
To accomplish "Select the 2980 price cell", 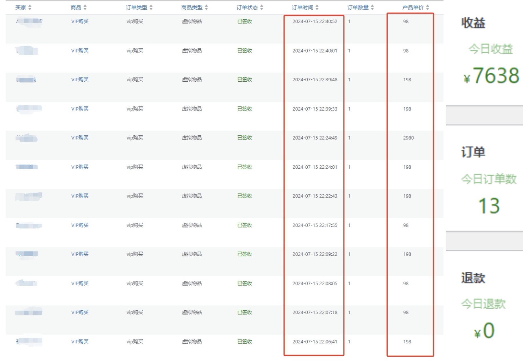I will [408, 138].
